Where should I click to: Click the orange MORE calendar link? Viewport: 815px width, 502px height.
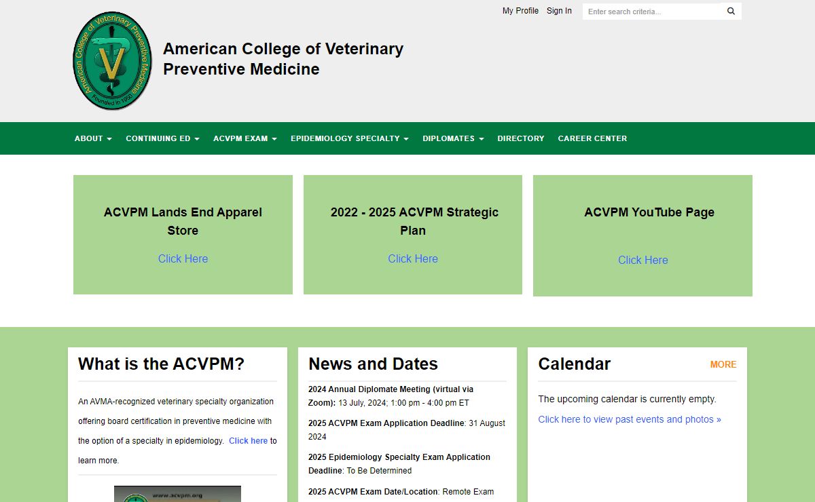[x=723, y=364]
